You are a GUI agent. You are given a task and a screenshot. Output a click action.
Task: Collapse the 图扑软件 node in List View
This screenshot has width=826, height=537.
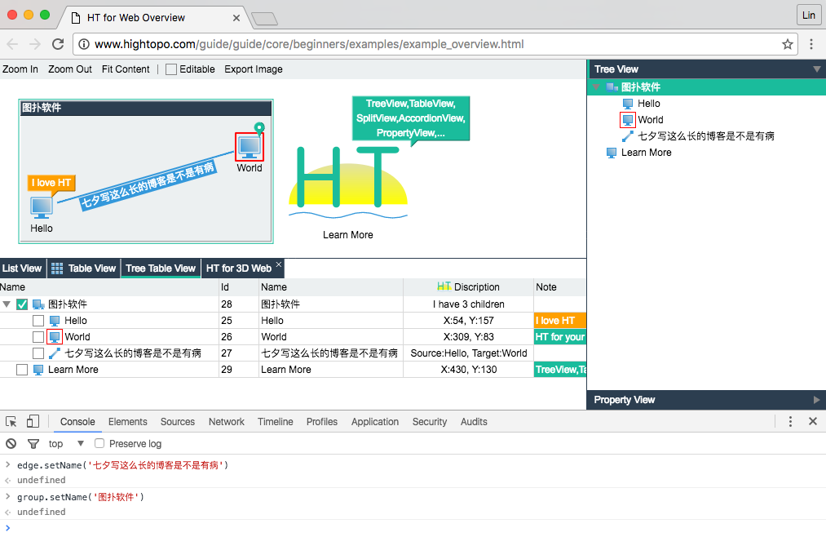coord(8,304)
